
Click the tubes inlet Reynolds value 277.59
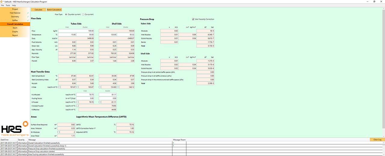(x=67, y=53)
